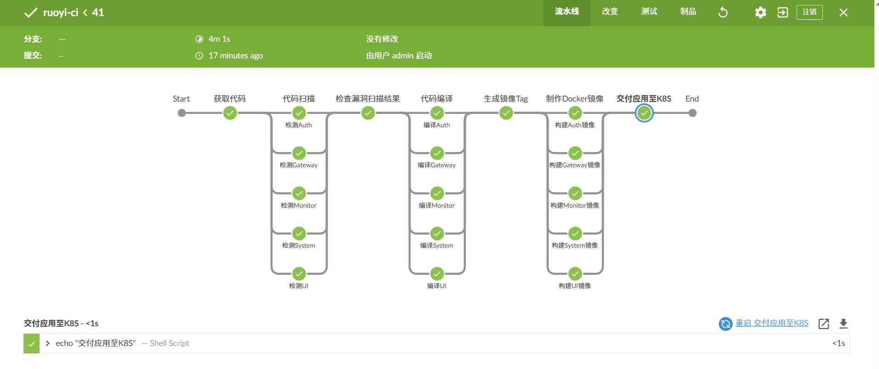Go back via ruoyi-ci pipeline name

click(60, 13)
